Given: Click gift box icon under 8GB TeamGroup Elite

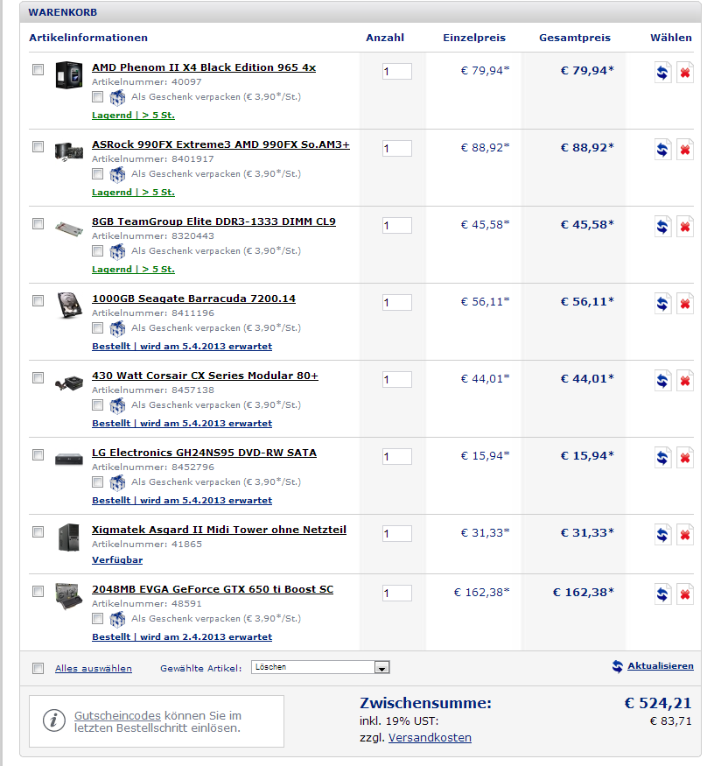Looking at the screenshot, I should (117, 251).
